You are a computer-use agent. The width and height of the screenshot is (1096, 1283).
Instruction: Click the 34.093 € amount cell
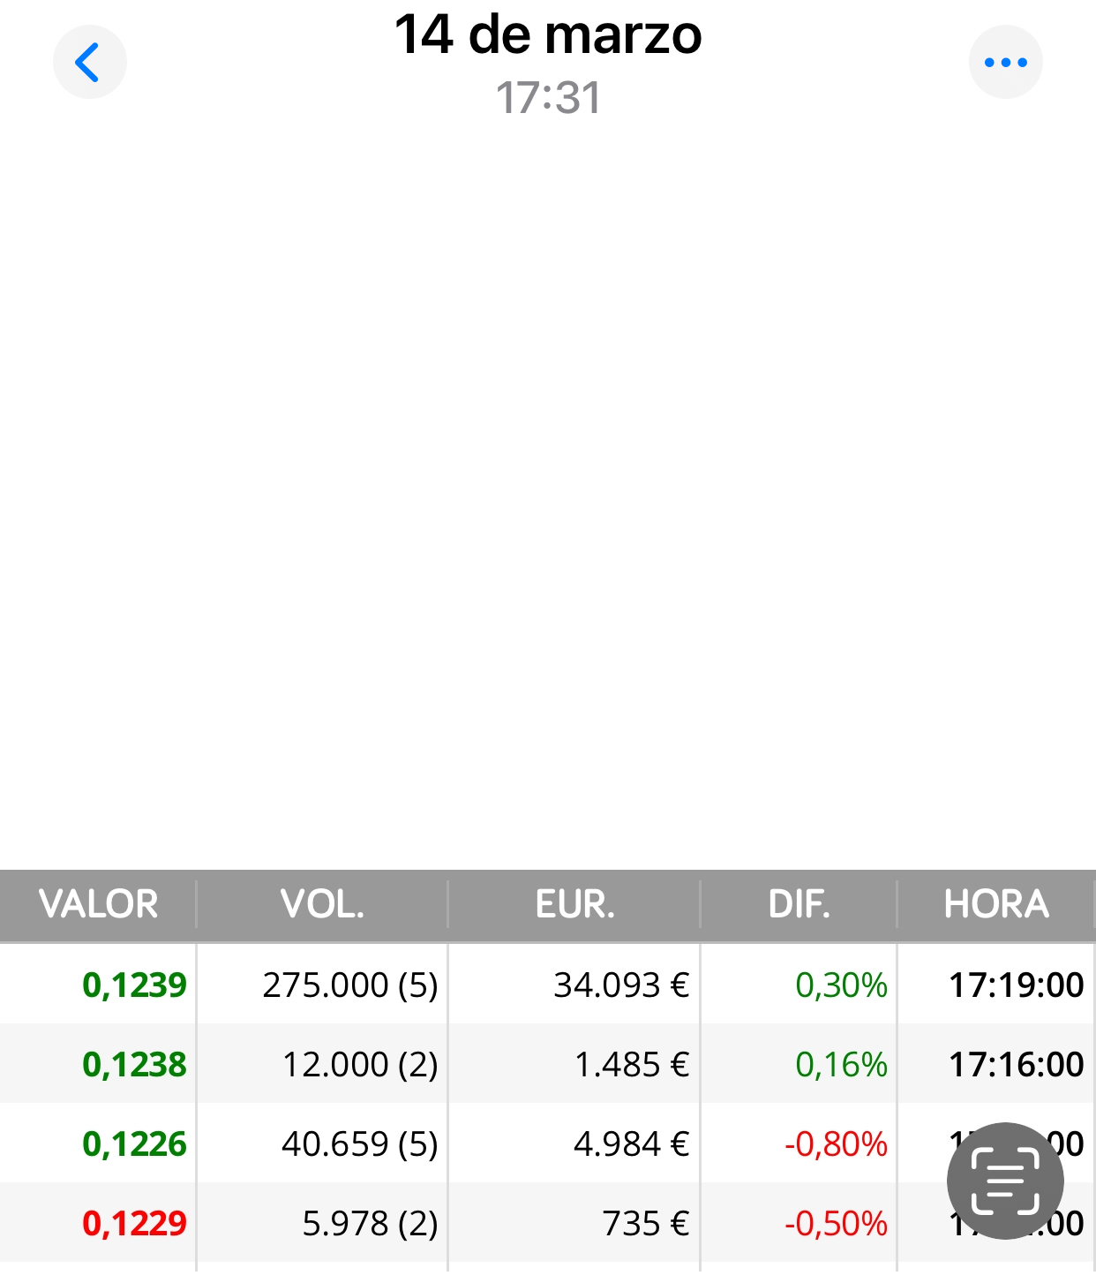pos(621,985)
